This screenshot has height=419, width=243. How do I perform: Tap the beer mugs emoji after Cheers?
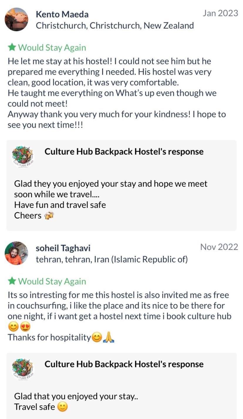pyautogui.click(x=49, y=216)
